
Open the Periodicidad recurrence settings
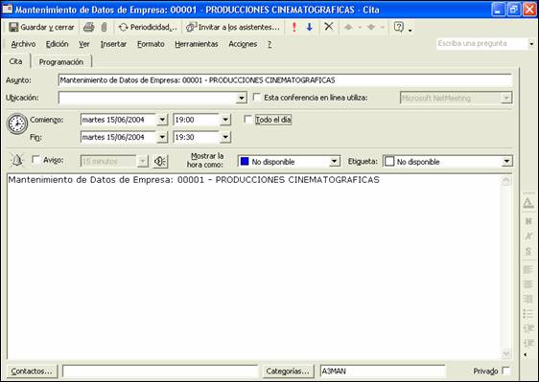coord(148,27)
